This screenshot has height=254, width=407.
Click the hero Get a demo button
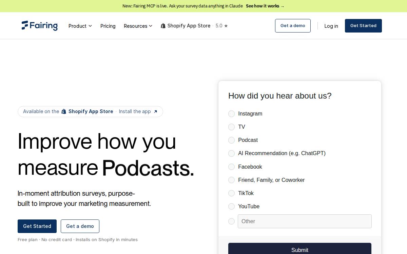click(80, 226)
